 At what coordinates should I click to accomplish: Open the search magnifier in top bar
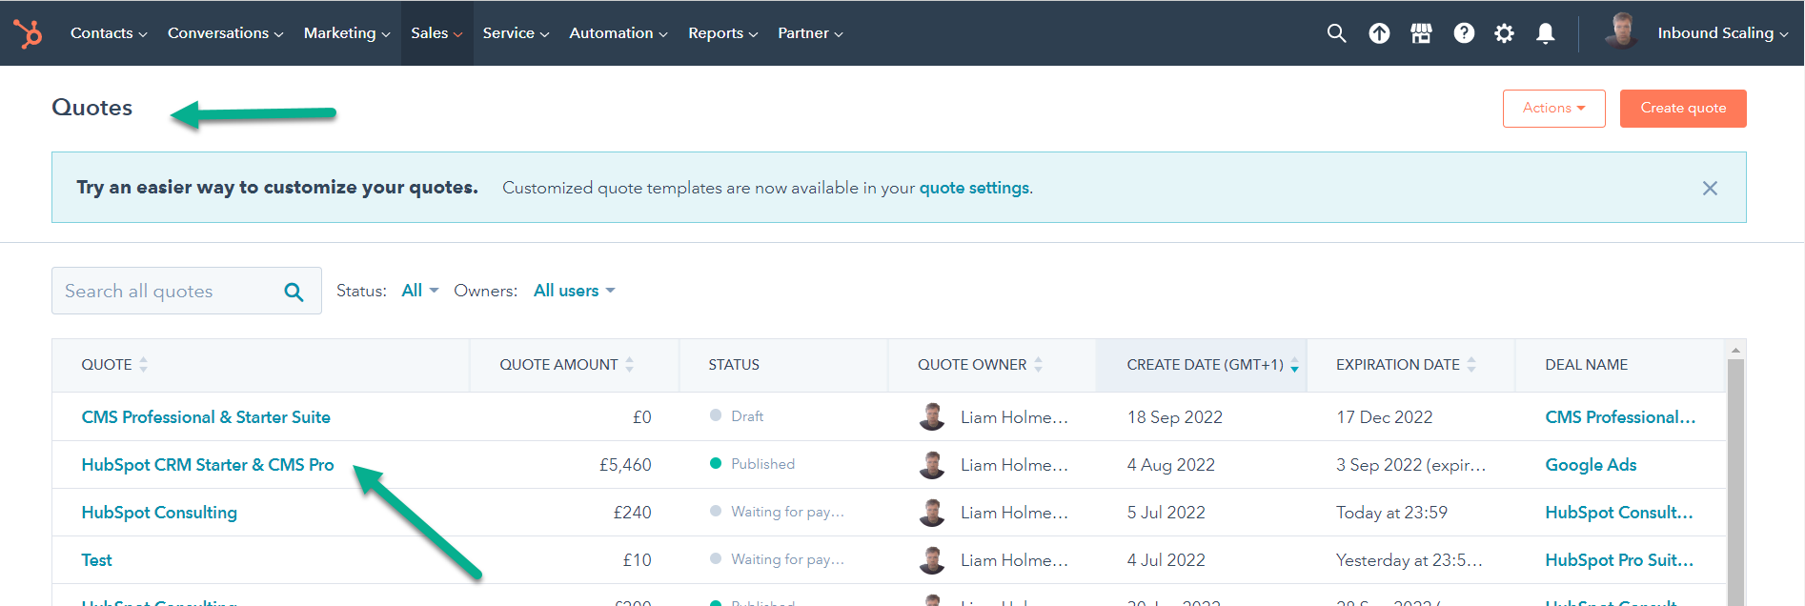click(1336, 33)
